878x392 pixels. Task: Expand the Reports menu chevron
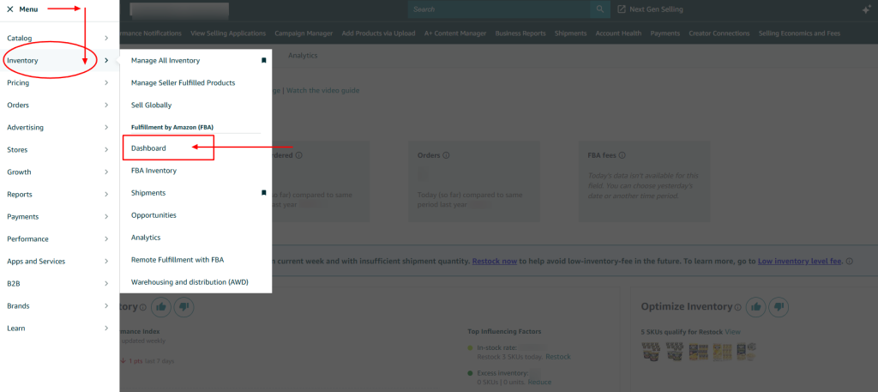pyautogui.click(x=106, y=195)
